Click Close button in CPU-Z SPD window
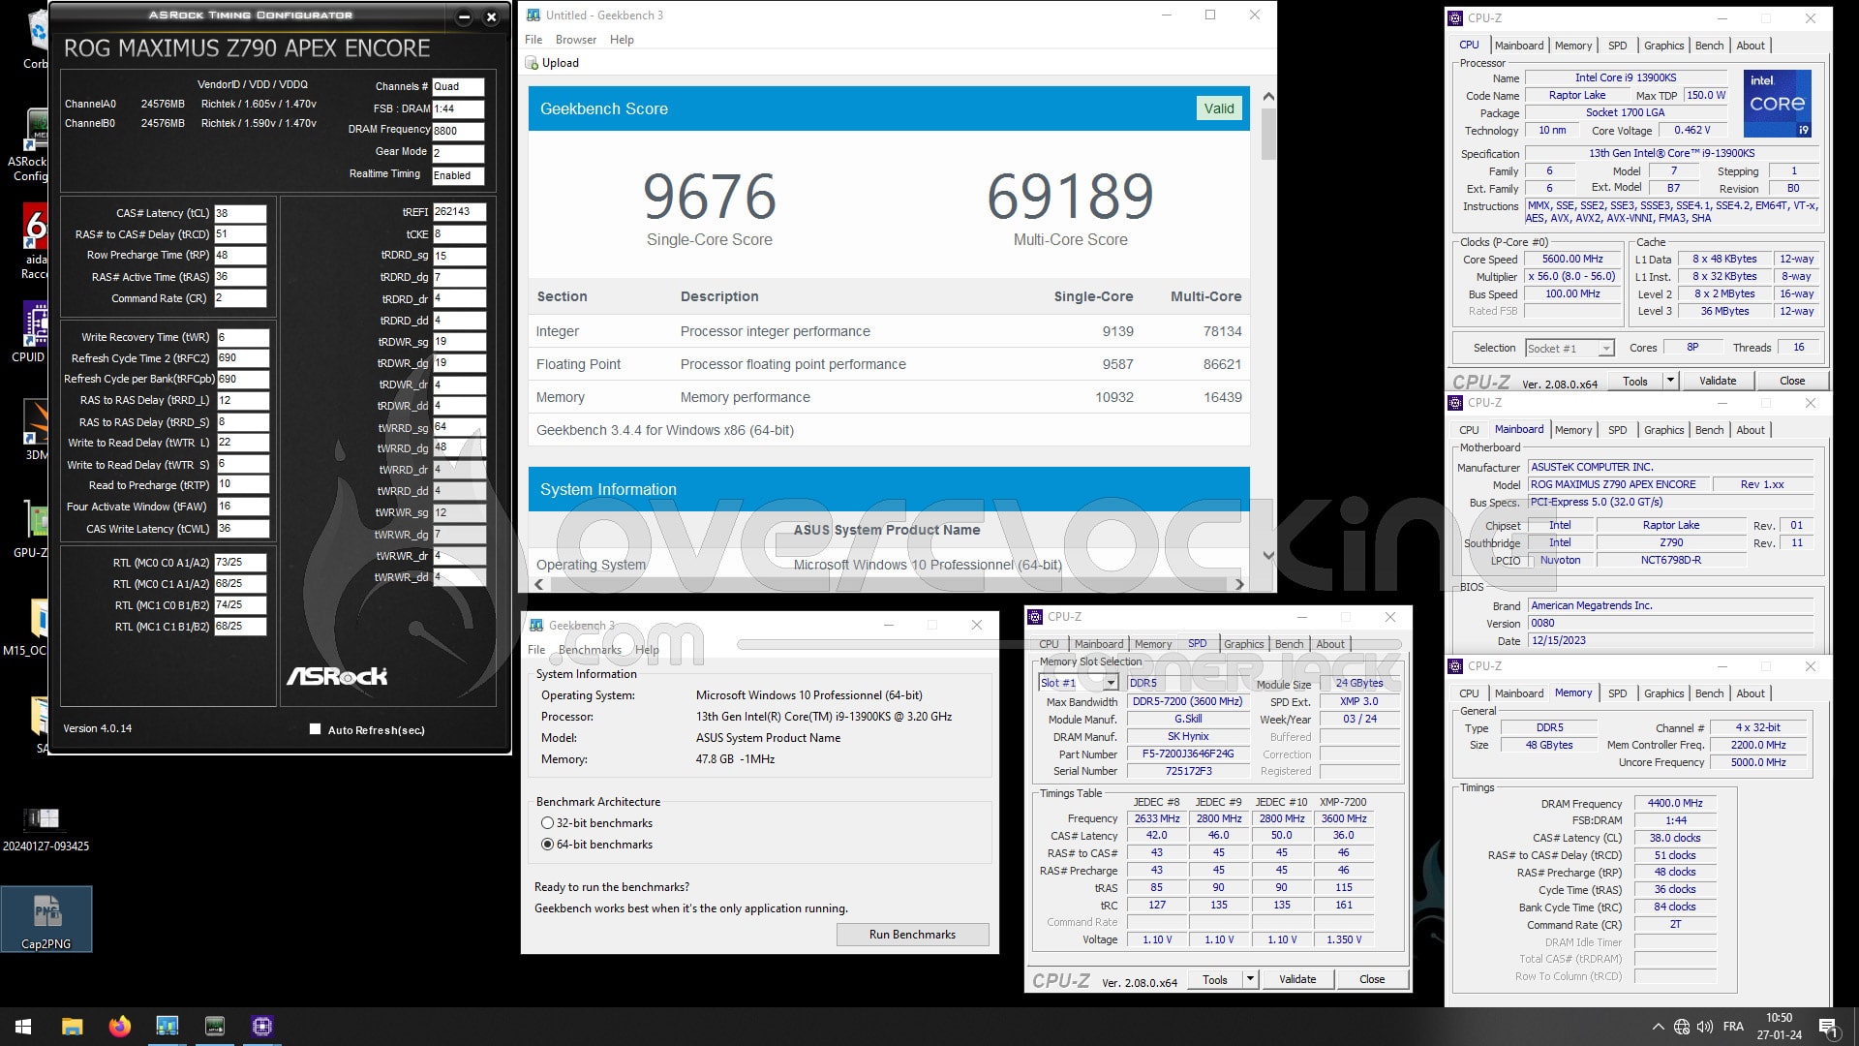1859x1046 pixels. [x=1372, y=979]
